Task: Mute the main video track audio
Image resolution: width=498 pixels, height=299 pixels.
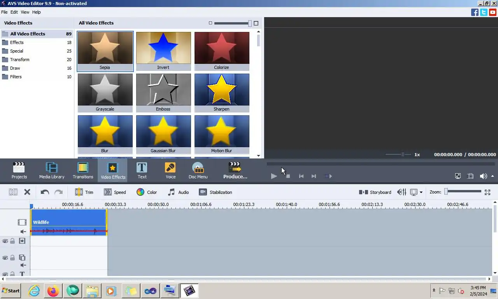Action: tap(23, 232)
